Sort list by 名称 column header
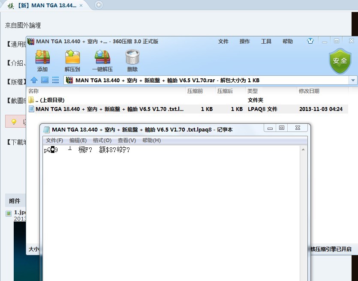358x281 pixels. coord(33,91)
